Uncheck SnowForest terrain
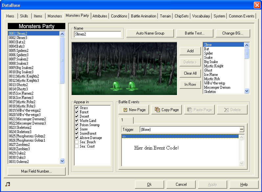The image size is (262, 192). tap(77, 133)
